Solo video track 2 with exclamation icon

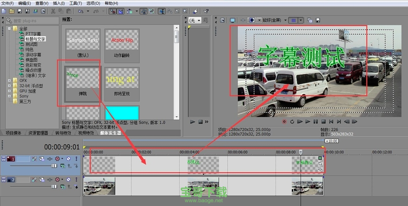point(76,179)
